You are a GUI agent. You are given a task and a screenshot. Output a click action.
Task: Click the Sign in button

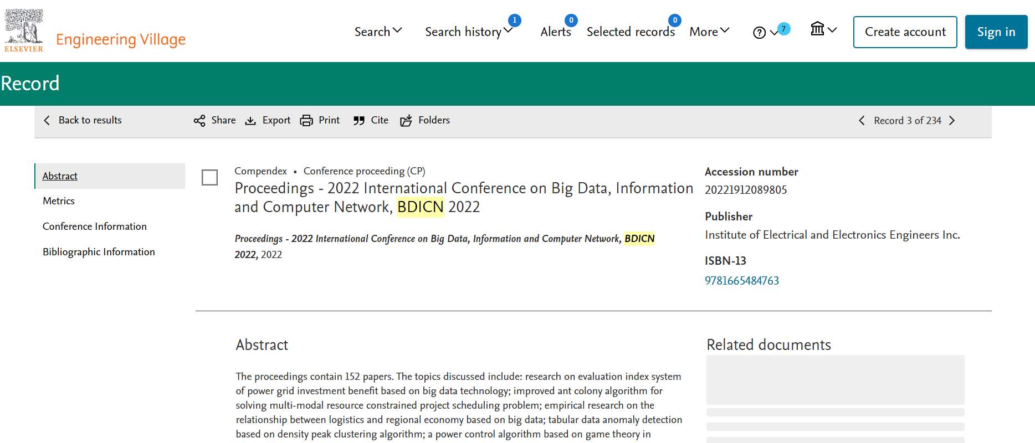coord(996,32)
